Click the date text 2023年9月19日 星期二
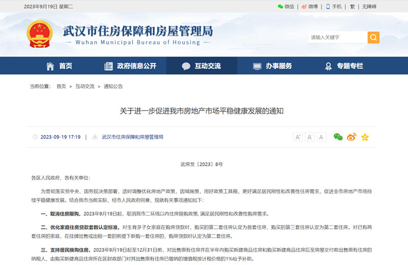This screenshot has width=408, height=265. (x=48, y=7)
